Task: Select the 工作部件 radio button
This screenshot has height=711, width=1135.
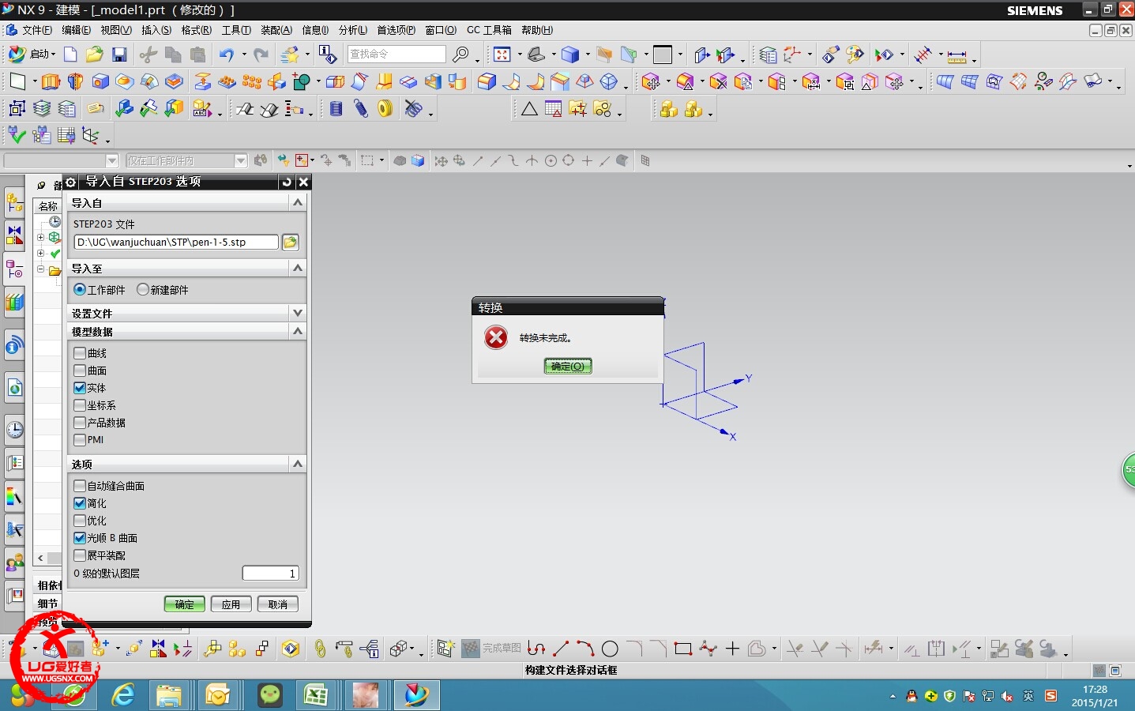Action: coord(80,290)
